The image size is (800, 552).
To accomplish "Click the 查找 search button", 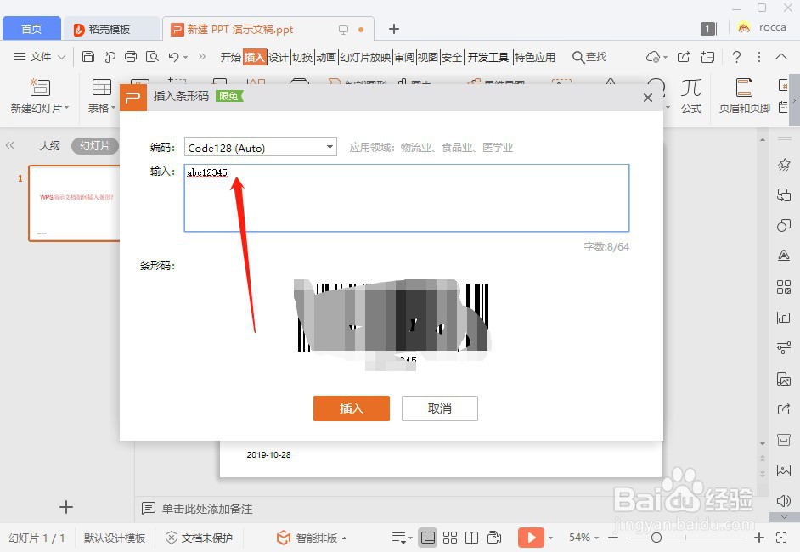I will [589, 57].
